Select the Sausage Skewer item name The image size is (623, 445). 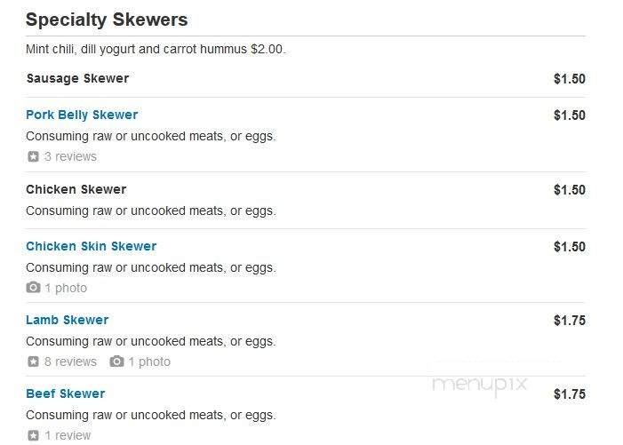coord(78,78)
